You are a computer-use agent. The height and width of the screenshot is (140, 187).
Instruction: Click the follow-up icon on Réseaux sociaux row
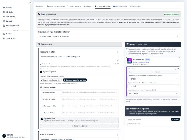coord(117,92)
